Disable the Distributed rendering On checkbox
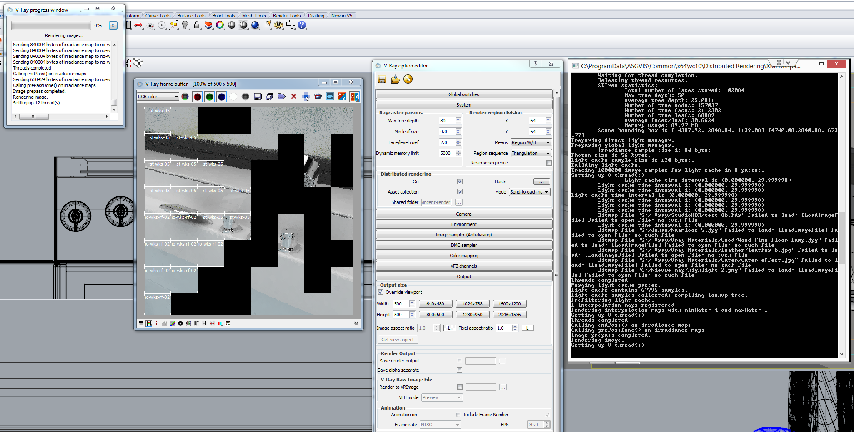Image resolution: width=854 pixels, height=432 pixels. click(460, 181)
